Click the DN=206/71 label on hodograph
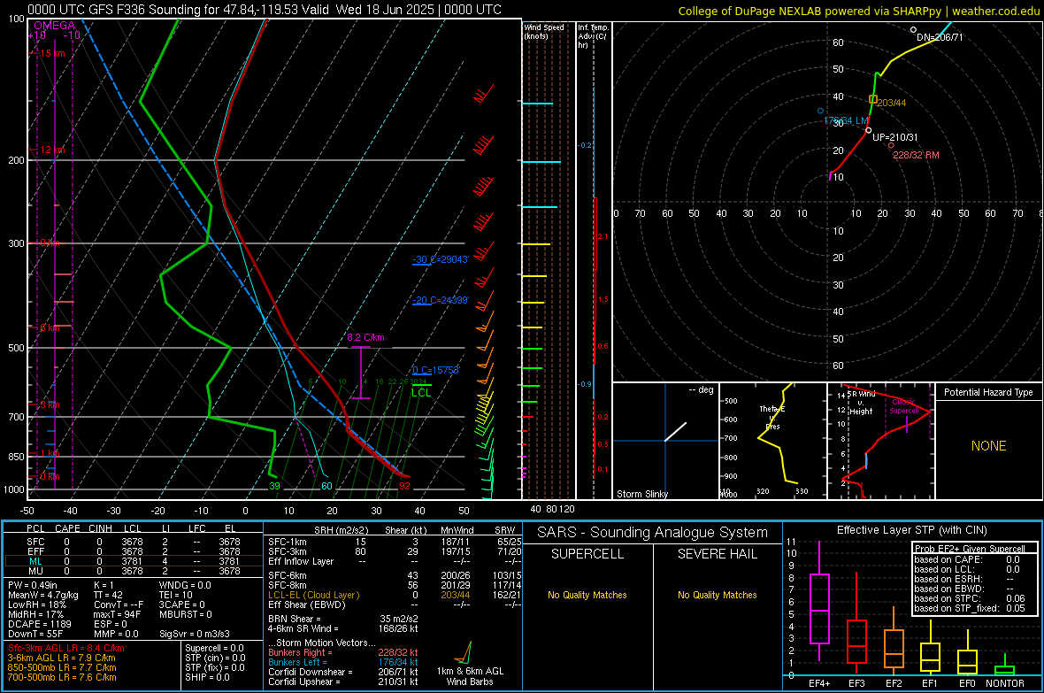The image size is (1044, 693). pos(940,37)
